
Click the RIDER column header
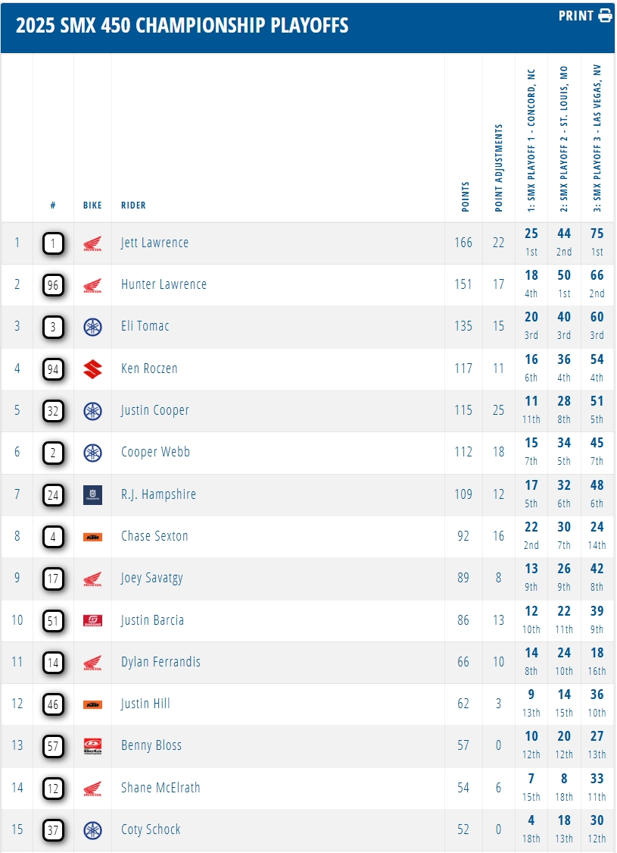(133, 205)
